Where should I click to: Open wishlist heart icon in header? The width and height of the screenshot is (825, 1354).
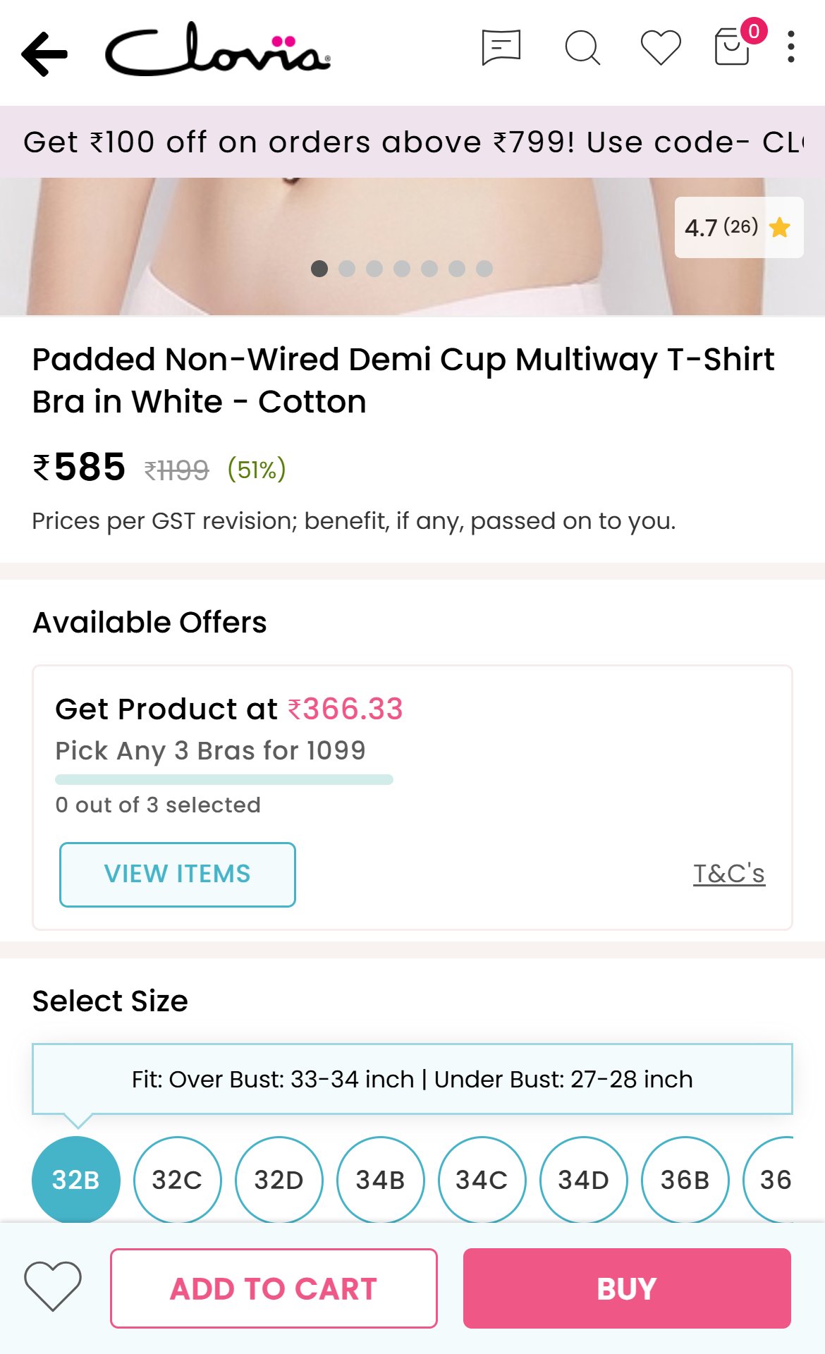661,48
